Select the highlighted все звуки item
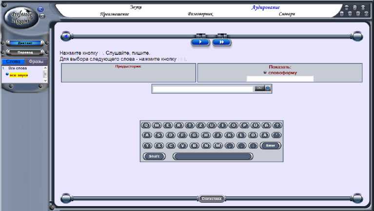 point(19,75)
